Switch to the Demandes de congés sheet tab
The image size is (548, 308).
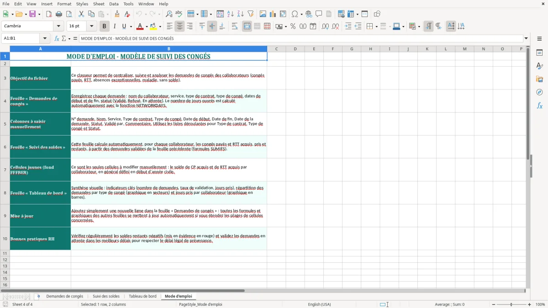tap(65, 296)
